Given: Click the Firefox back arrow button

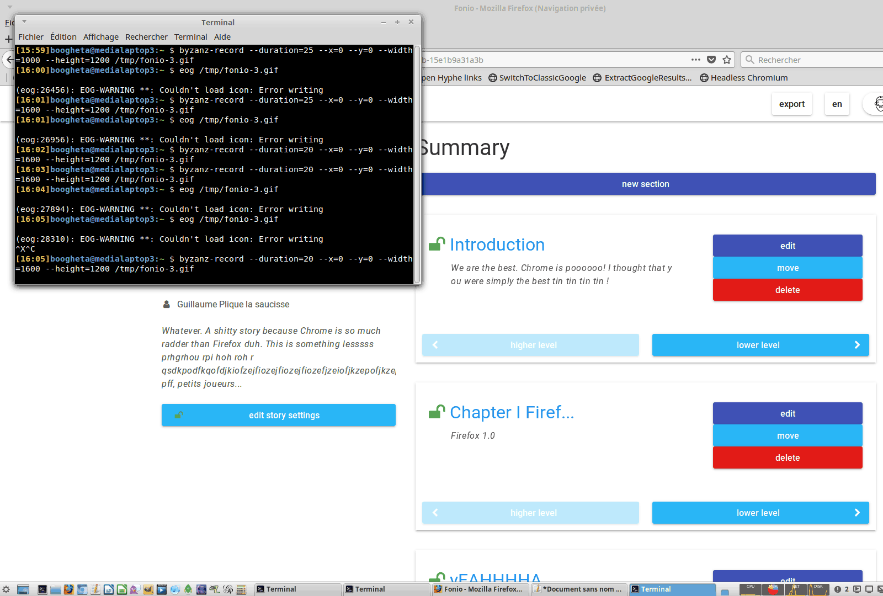Looking at the screenshot, I should tap(9, 60).
